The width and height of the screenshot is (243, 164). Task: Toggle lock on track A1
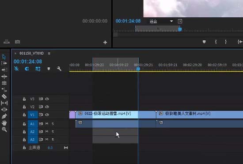(x=24, y=124)
